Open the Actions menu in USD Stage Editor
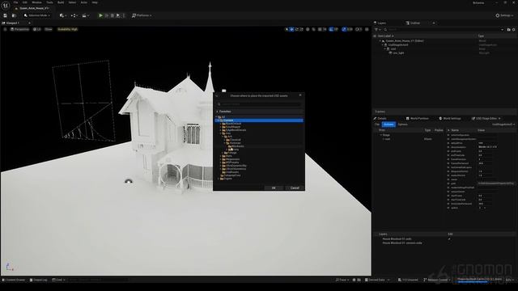Screen dimensions: 518x291 click(x=388, y=124)
